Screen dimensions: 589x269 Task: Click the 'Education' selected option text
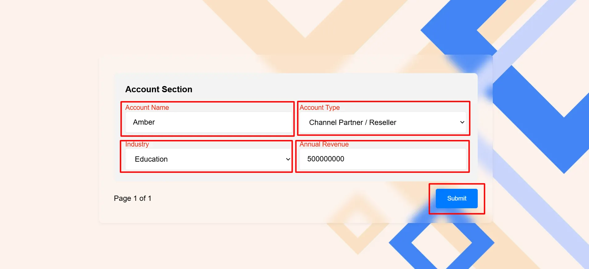(151, 159)
